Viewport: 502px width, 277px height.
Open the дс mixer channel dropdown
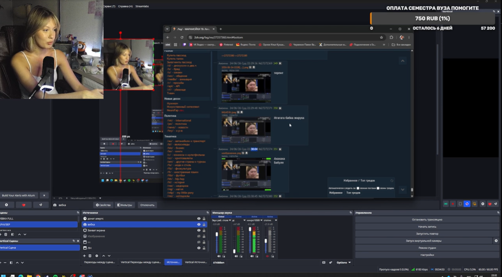coord(244,220)
